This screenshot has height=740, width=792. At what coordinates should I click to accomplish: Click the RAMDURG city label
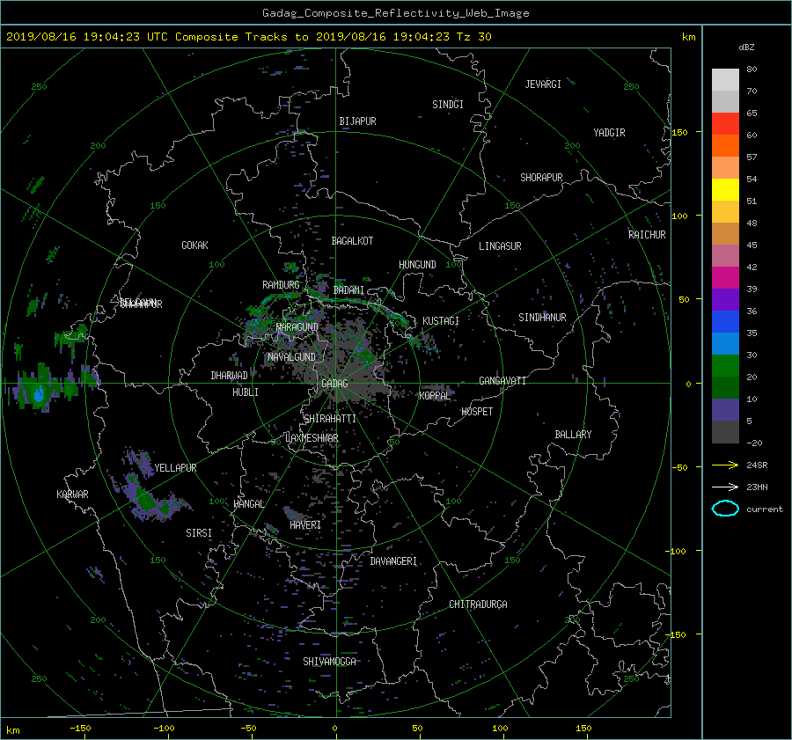(281, 285)
